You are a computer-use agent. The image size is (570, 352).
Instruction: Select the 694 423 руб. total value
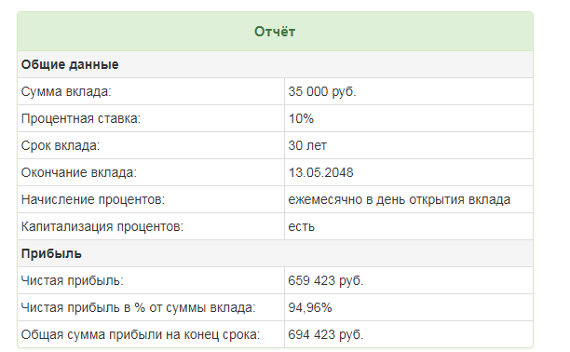[326, 334]
